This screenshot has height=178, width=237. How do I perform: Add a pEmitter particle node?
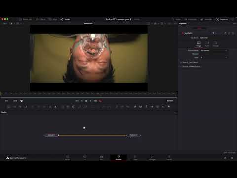point(117,107)
